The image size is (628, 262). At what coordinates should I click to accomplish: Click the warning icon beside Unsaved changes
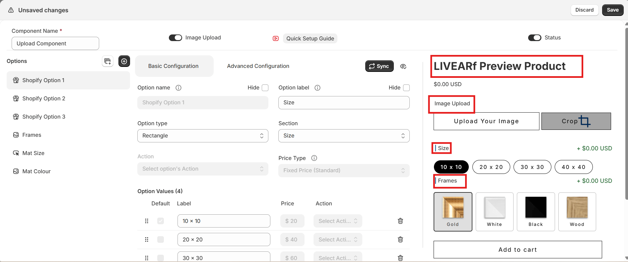tap(11, 10)
